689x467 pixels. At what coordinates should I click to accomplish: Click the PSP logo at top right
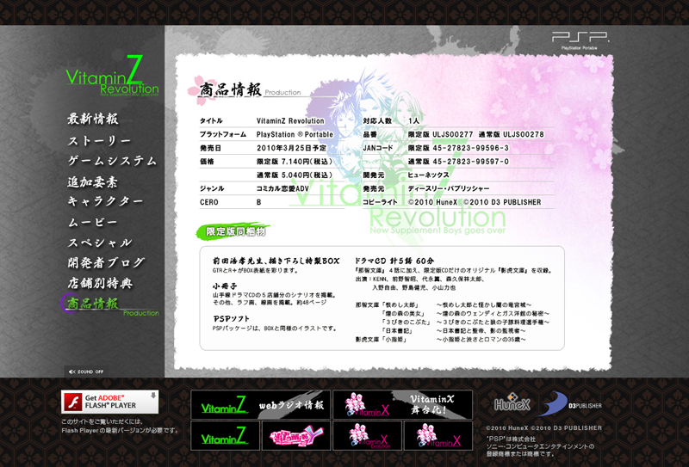tap(580, 40)
